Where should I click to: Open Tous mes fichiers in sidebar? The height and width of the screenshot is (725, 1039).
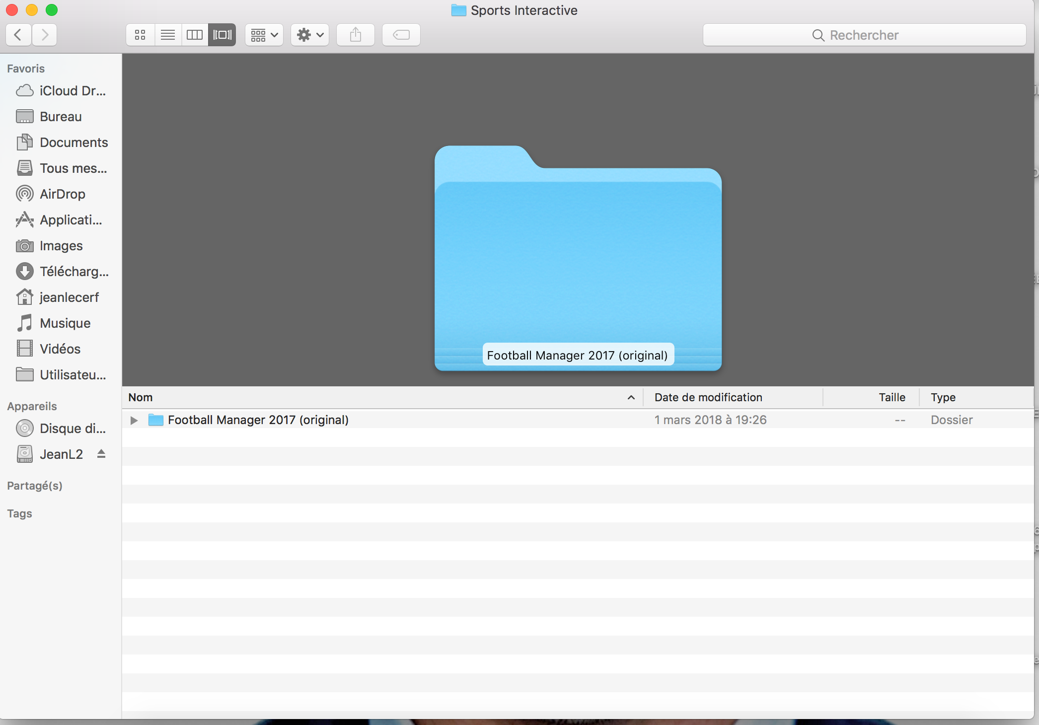pos(61,168)
